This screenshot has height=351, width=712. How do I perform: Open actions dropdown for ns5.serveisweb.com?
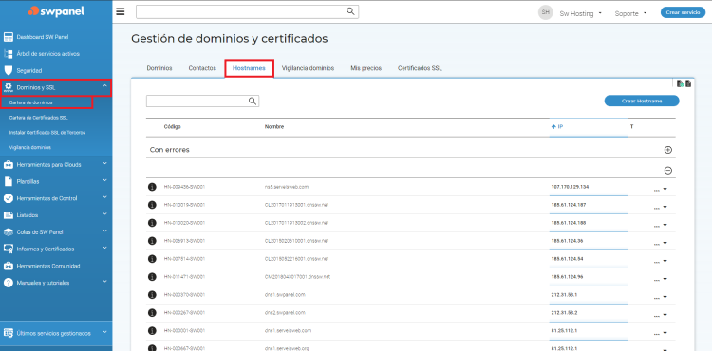pyautogui.click(x=660, y=190)
